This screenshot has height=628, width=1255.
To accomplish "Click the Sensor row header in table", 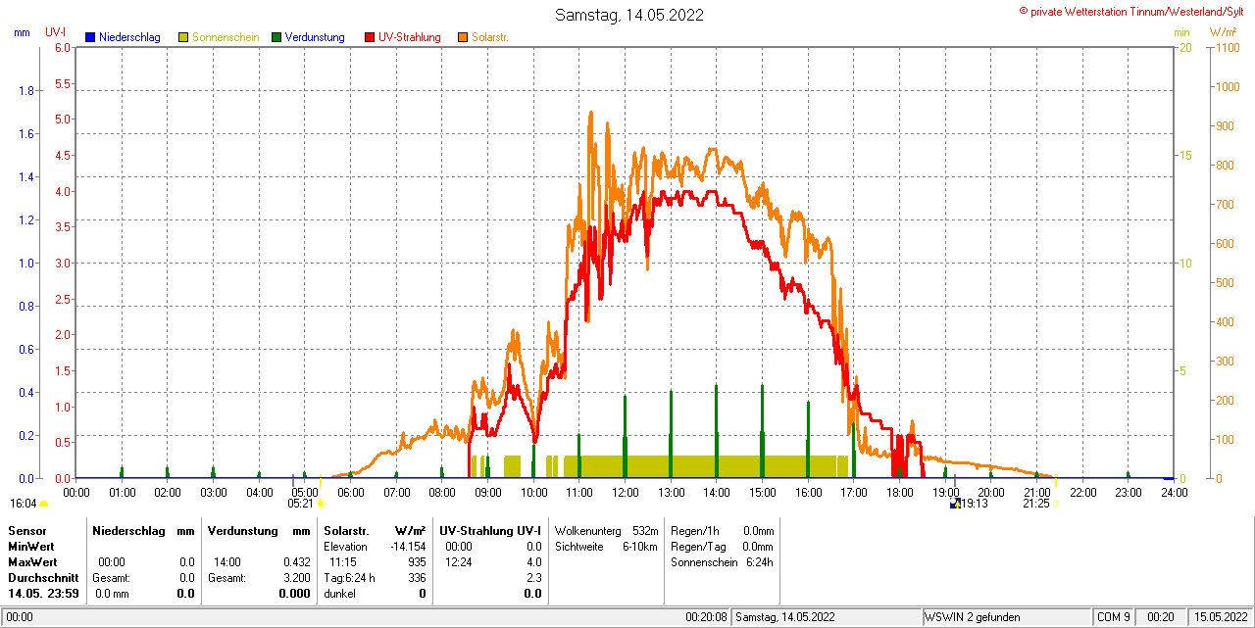I will click(x=26, y=530).
